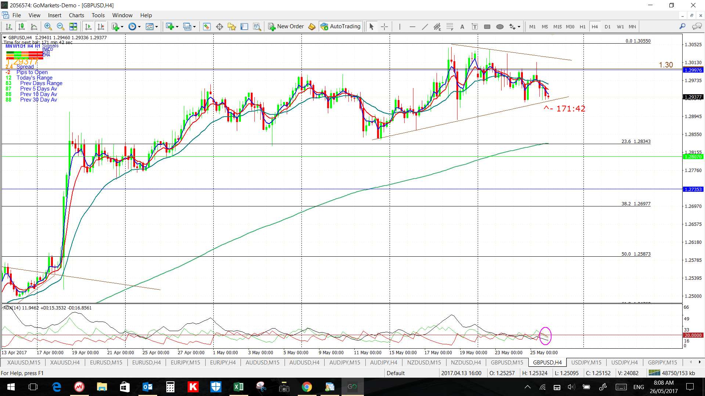Zoom in on the chart
Viewport: 705px width, 396px height.
coord(48,26)
